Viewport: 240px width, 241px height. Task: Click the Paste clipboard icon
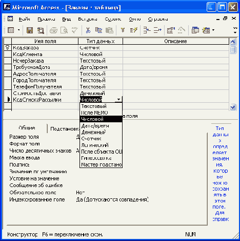tap(109, 30)
